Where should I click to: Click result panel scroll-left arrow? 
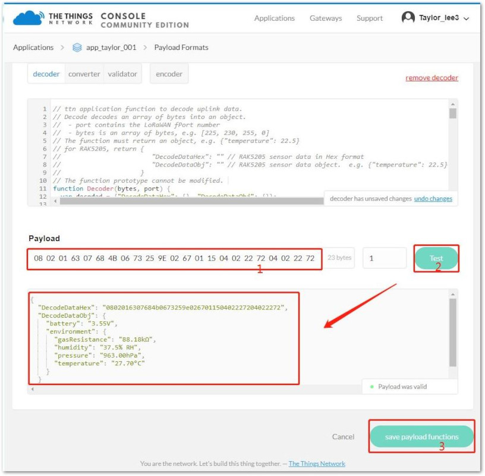click(x=32, y=389)
